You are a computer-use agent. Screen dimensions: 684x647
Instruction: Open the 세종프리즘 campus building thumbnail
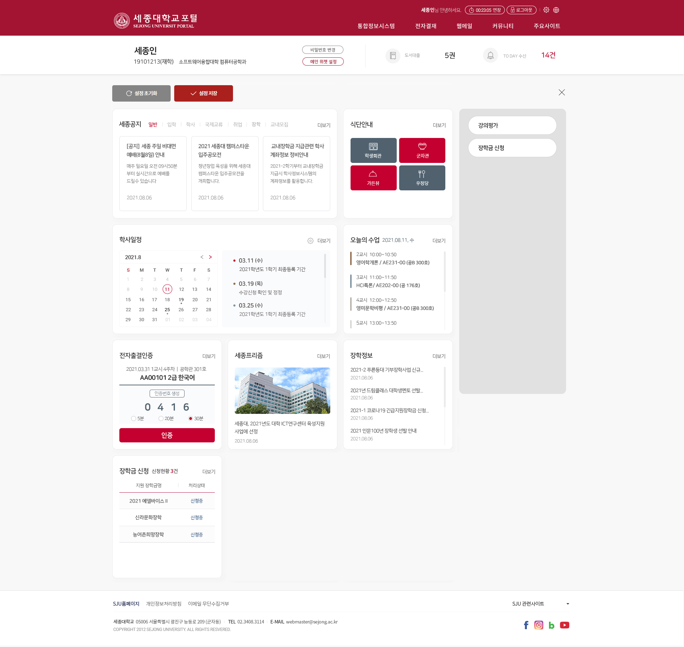point(282,390)
